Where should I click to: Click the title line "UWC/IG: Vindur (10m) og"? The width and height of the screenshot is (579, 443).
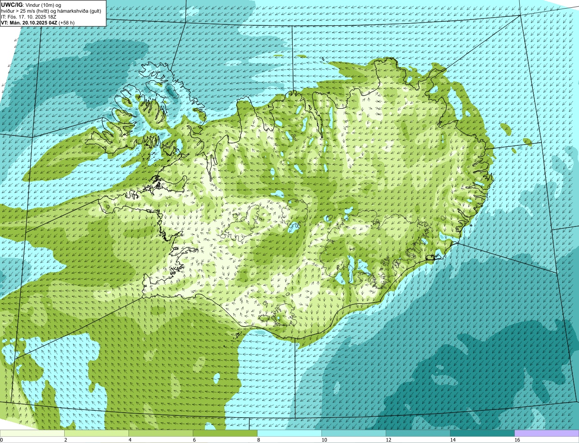tap(31, 5)
